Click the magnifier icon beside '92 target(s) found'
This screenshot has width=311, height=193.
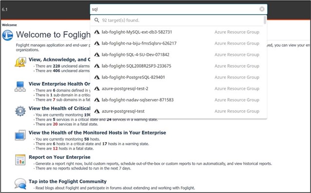pos(97,20)
